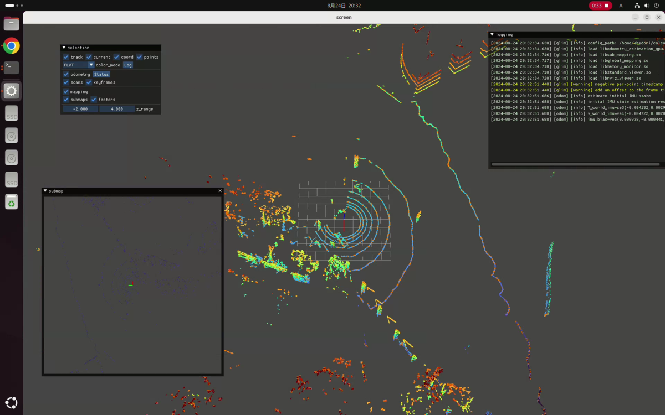Open Google Chrome from the dock
This screenshot has height=415, width=665.
coord(11,45)
